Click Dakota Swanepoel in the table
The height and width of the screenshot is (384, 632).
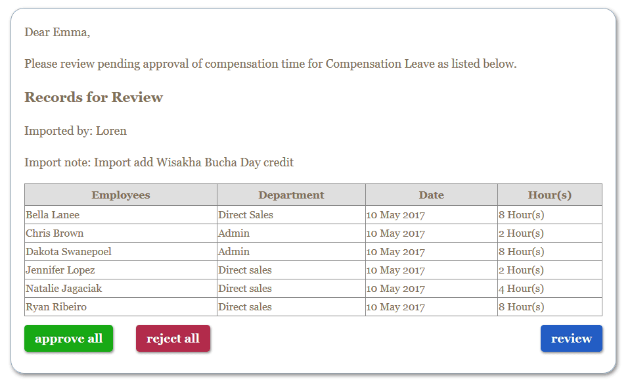click(68, 252)
